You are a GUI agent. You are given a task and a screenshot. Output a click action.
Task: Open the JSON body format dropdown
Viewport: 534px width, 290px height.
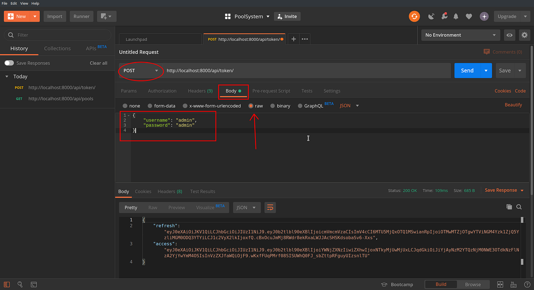pyautogui.click(x=348, y=106)
